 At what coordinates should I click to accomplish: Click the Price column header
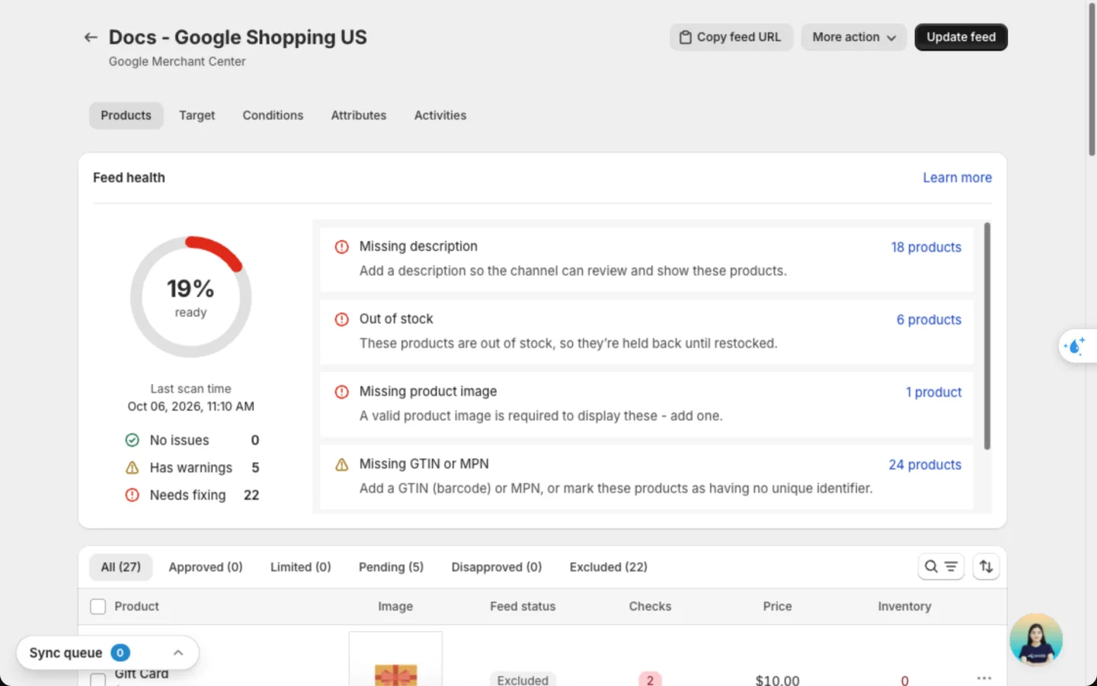(x=777, y=607)
